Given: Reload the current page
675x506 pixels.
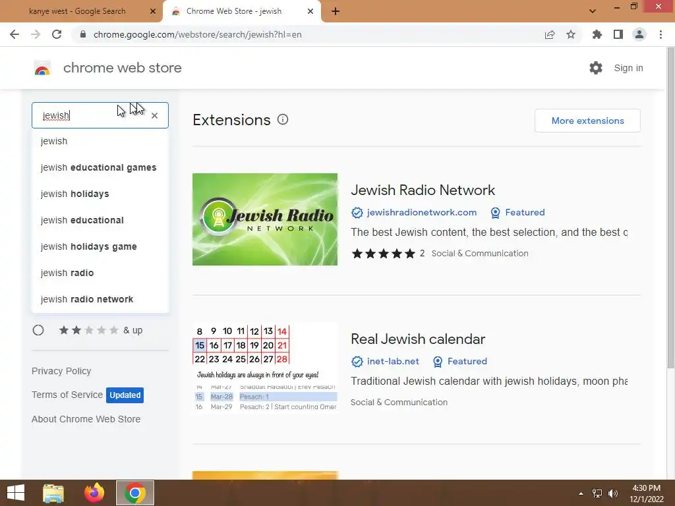Looking at the screenshot, I should point(57,34).
